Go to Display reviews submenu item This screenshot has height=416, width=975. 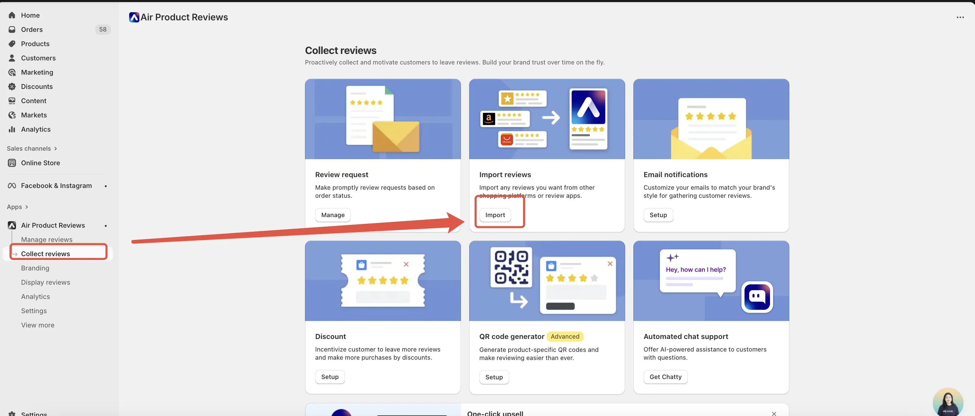coord(46,282)
